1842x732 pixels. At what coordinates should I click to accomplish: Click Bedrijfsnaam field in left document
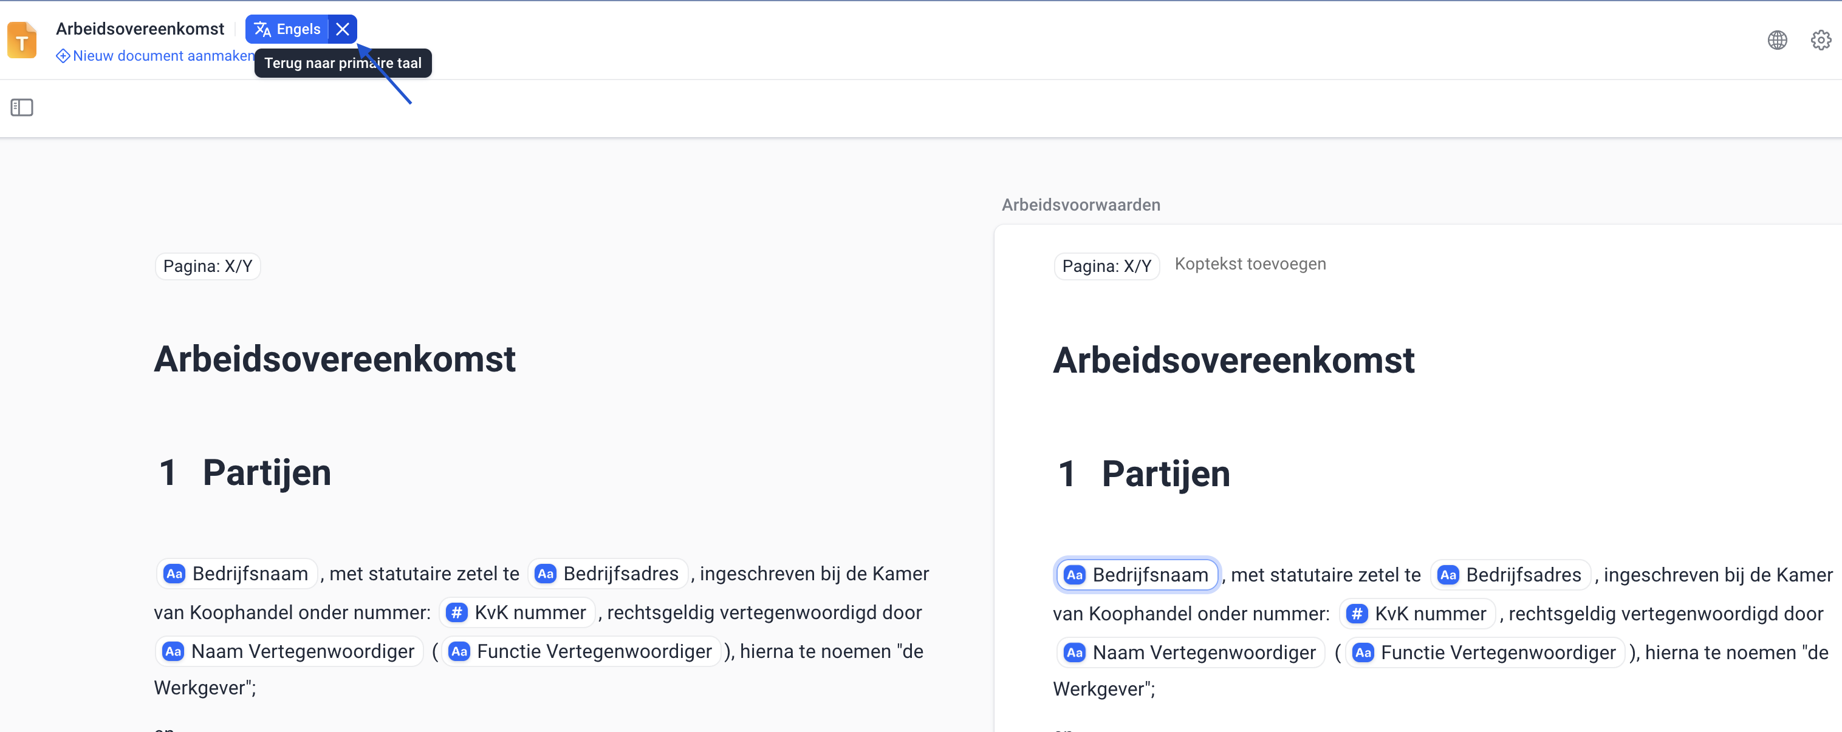[x=237, y=574]
